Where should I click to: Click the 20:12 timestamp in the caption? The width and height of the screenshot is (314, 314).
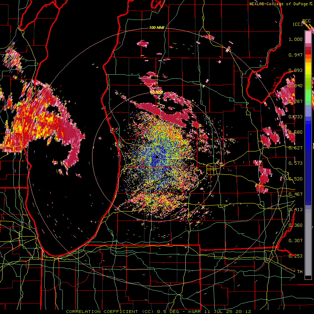(244, 312)
